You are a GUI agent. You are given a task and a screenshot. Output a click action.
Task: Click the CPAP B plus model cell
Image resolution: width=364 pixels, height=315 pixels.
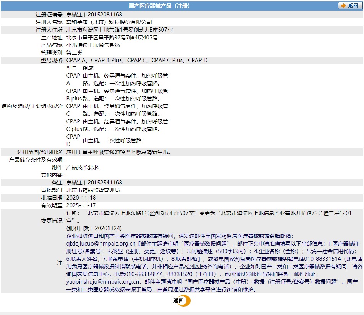coord(74,95)
